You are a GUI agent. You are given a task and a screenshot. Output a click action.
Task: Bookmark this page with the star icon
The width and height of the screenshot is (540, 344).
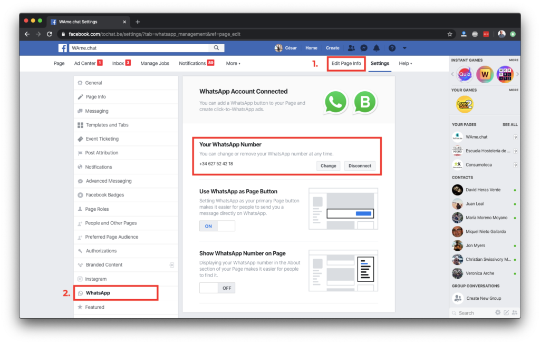pyautogui.click(x=450, y=34)
